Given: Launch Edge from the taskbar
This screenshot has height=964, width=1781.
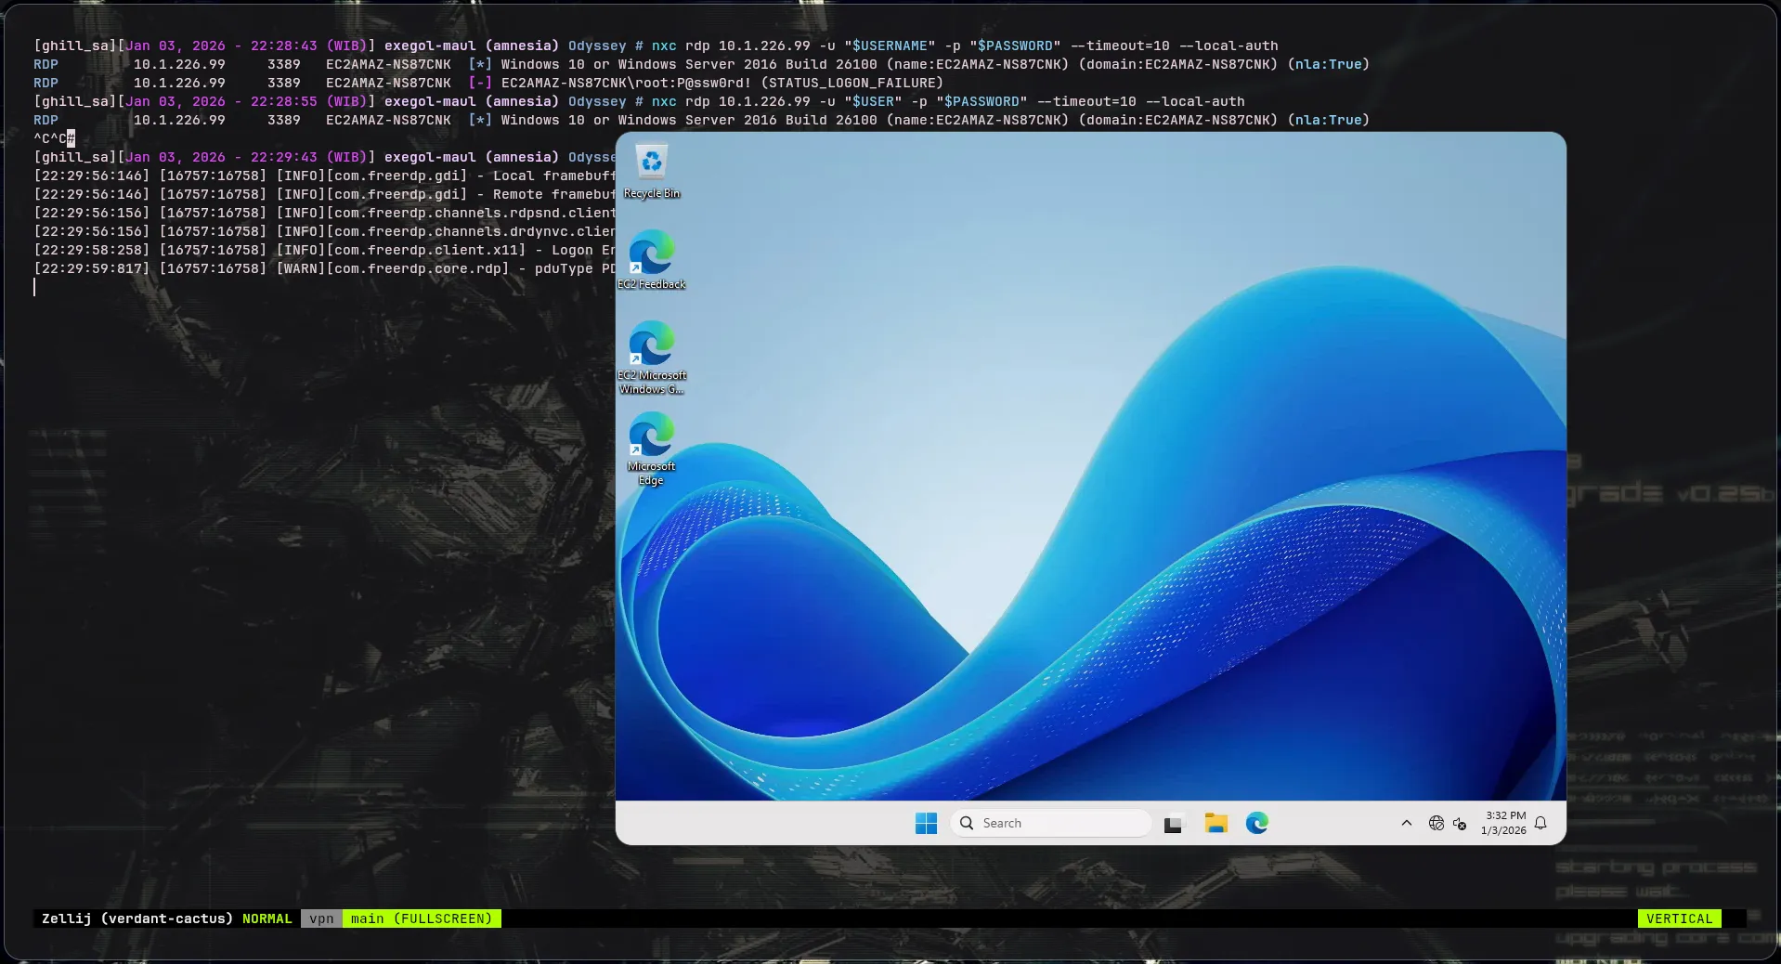Looking at the screenshot, I should [1257, 824].
